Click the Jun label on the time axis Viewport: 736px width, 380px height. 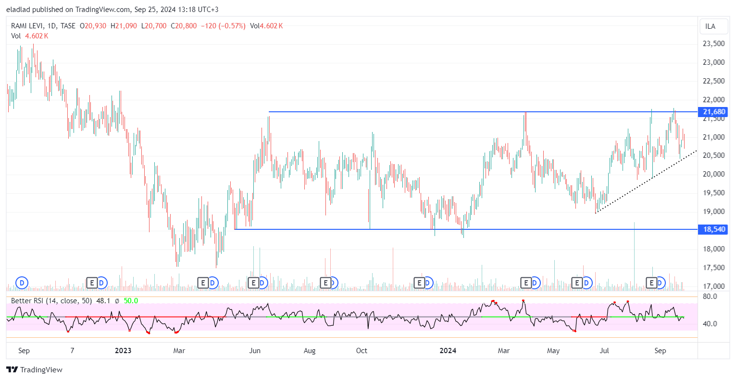coord(255,351)
